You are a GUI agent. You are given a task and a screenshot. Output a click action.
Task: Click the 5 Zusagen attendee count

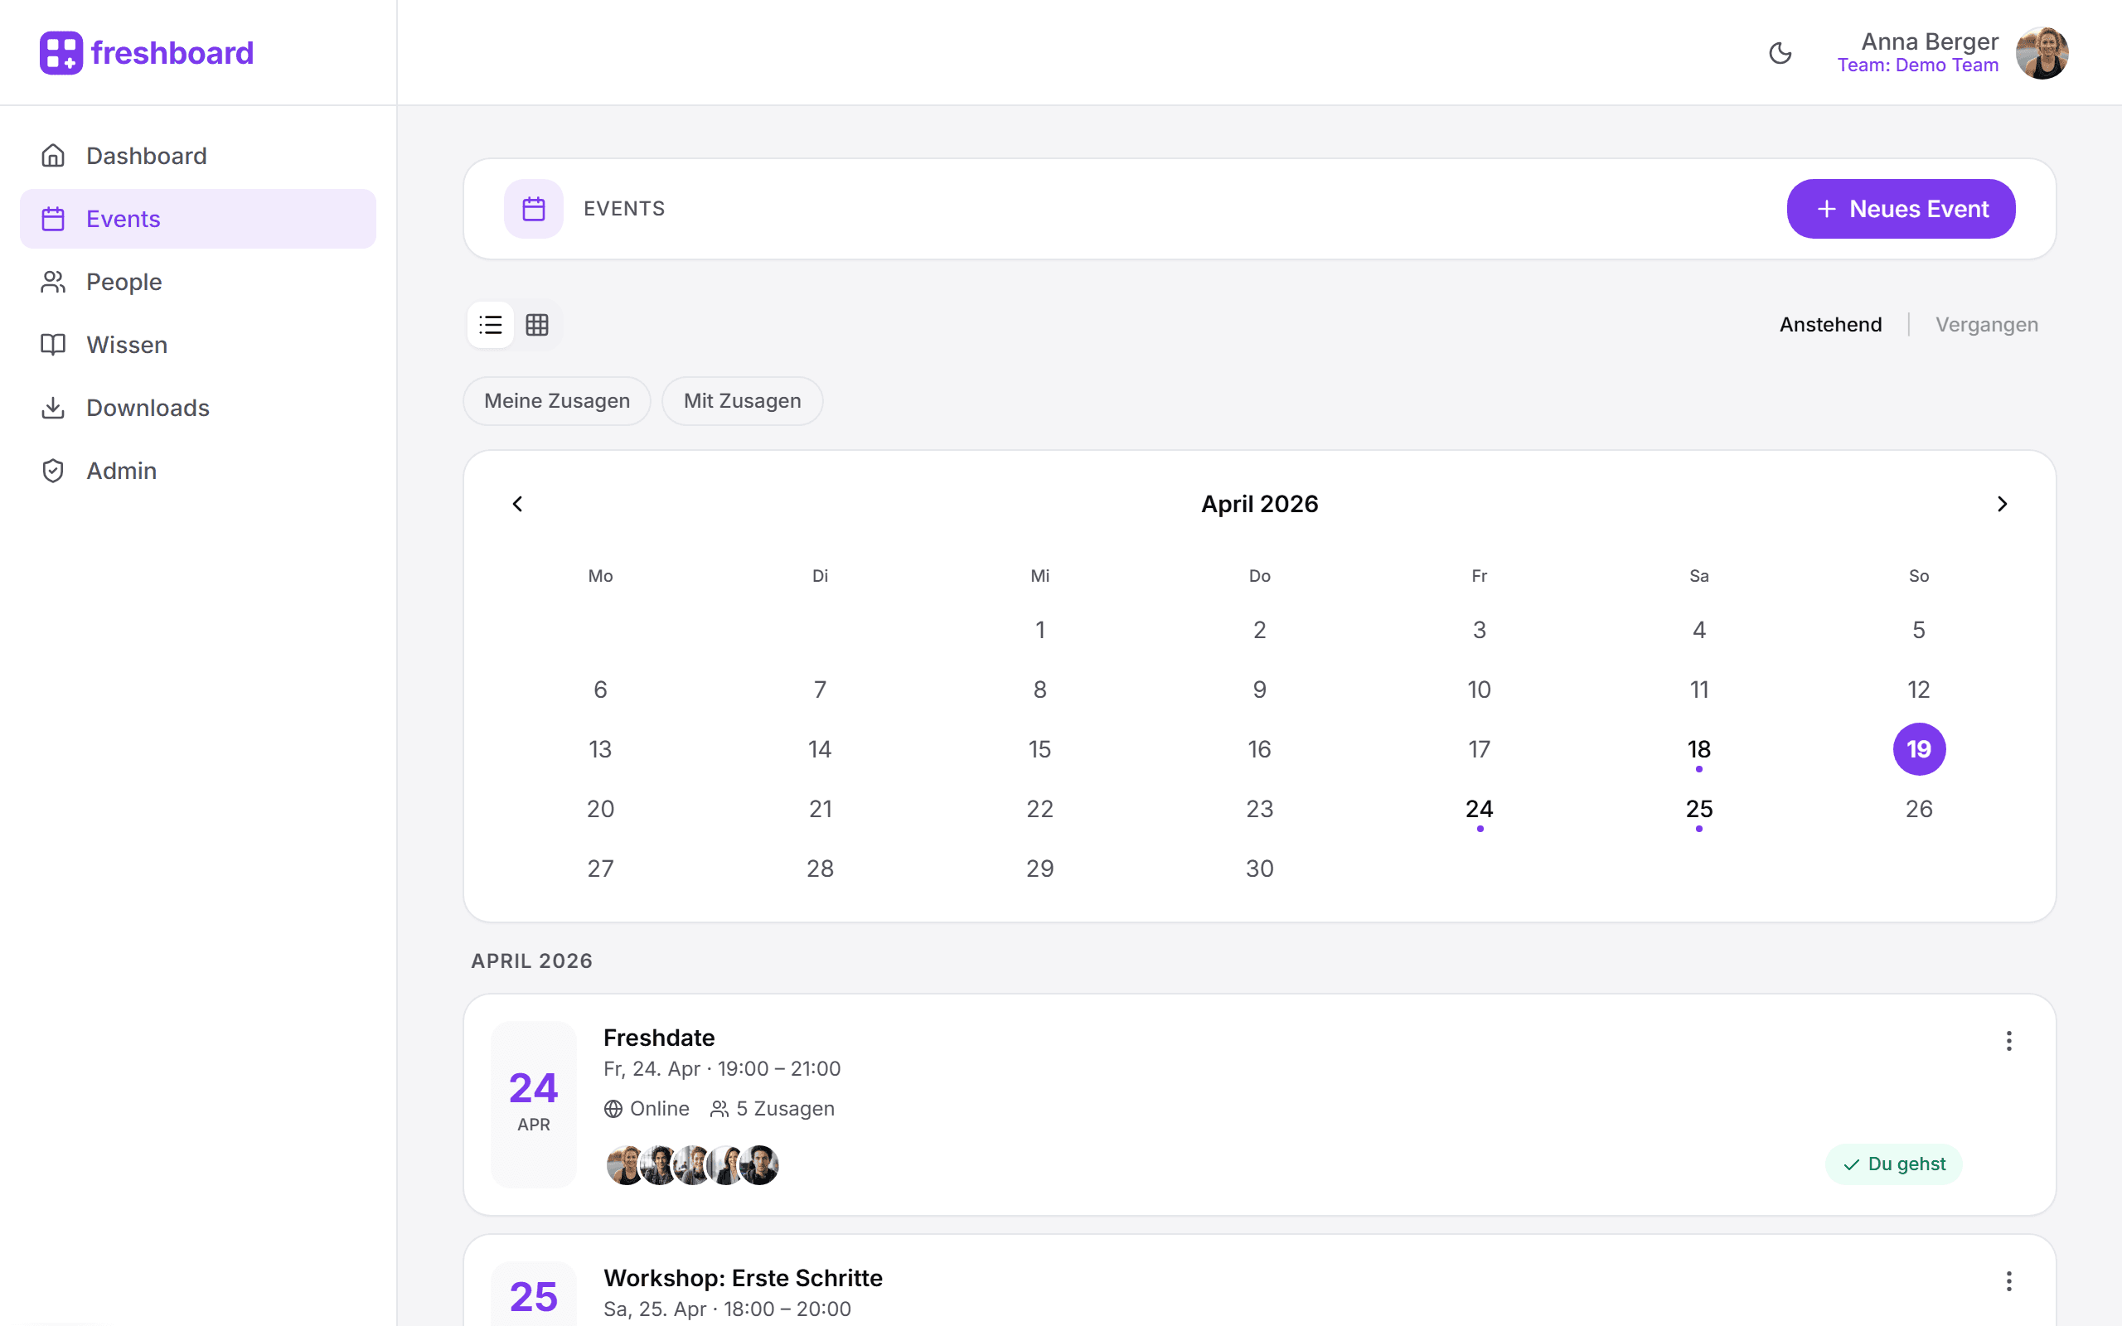click(x=773, y=1109)
